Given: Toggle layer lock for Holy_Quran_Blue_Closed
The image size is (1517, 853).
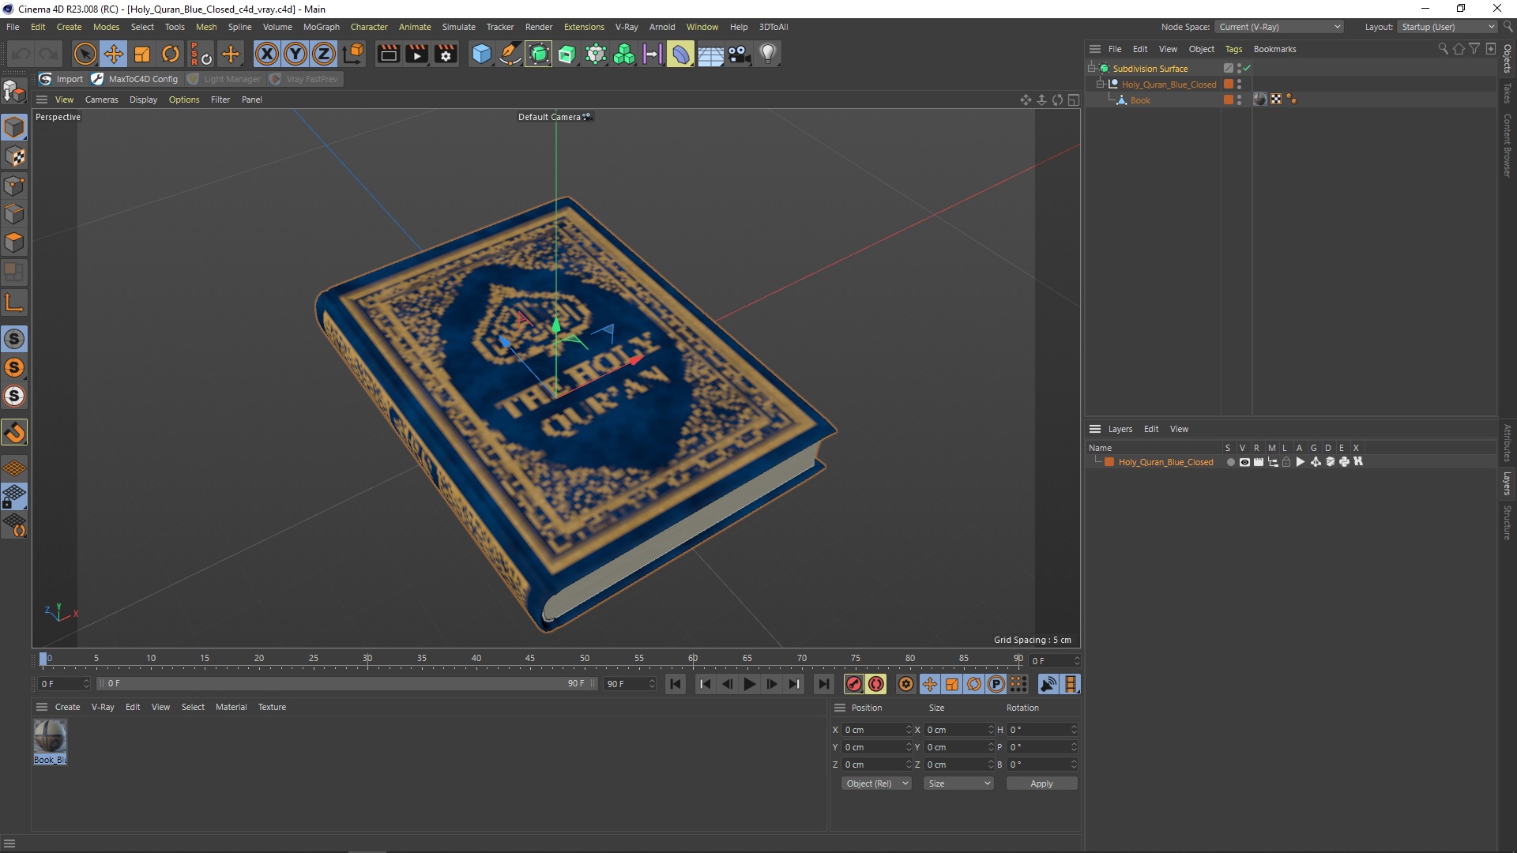Looking at the screenshot, I should (x=1286, y=462).
